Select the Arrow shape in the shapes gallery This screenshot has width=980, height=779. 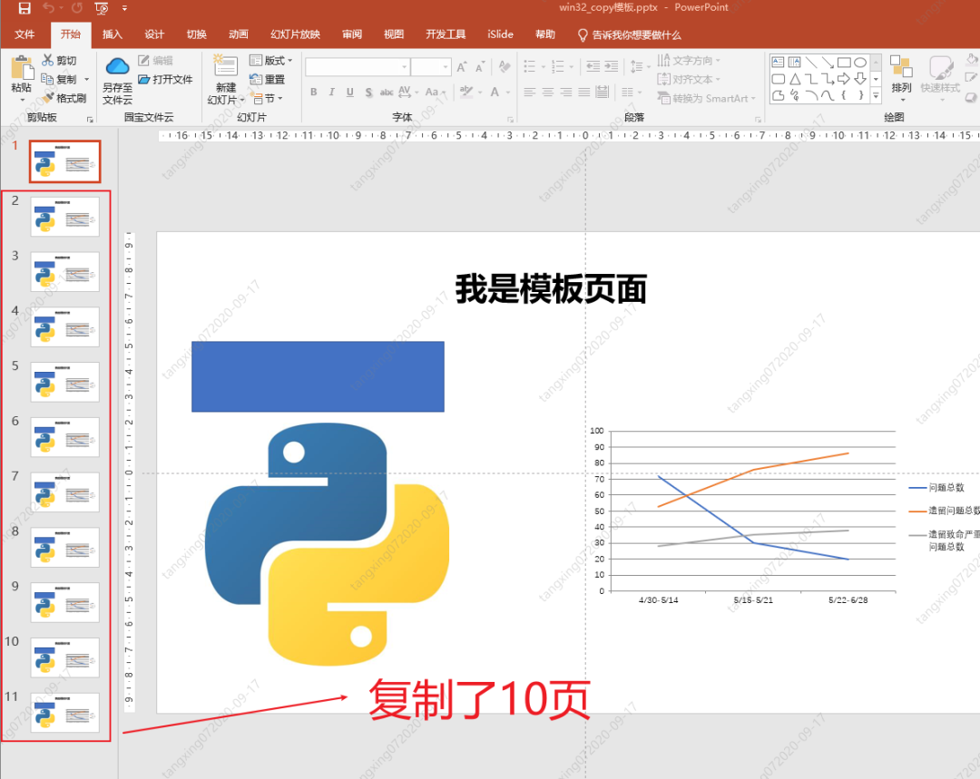coord(828,63)
